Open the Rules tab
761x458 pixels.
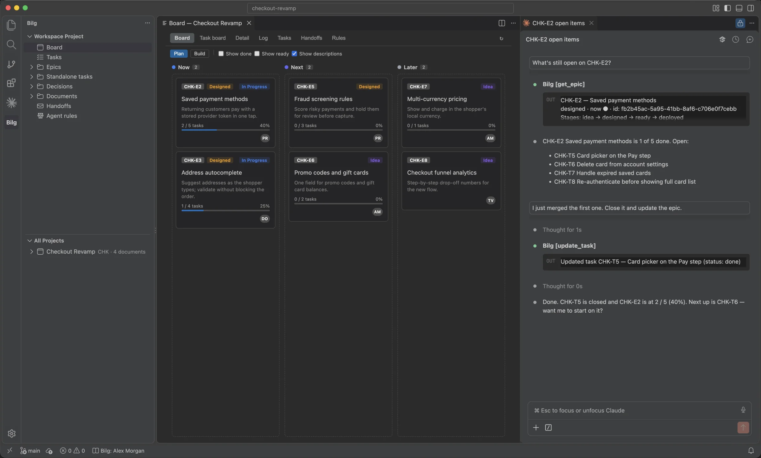pos(339,38)
